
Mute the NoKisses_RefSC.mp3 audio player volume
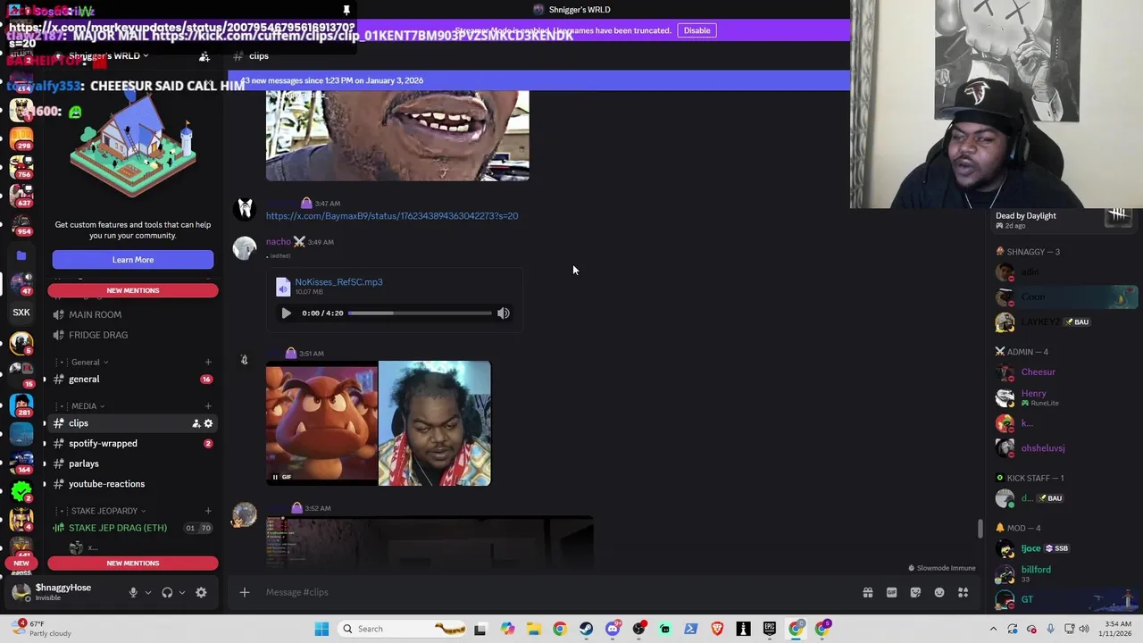504,313
